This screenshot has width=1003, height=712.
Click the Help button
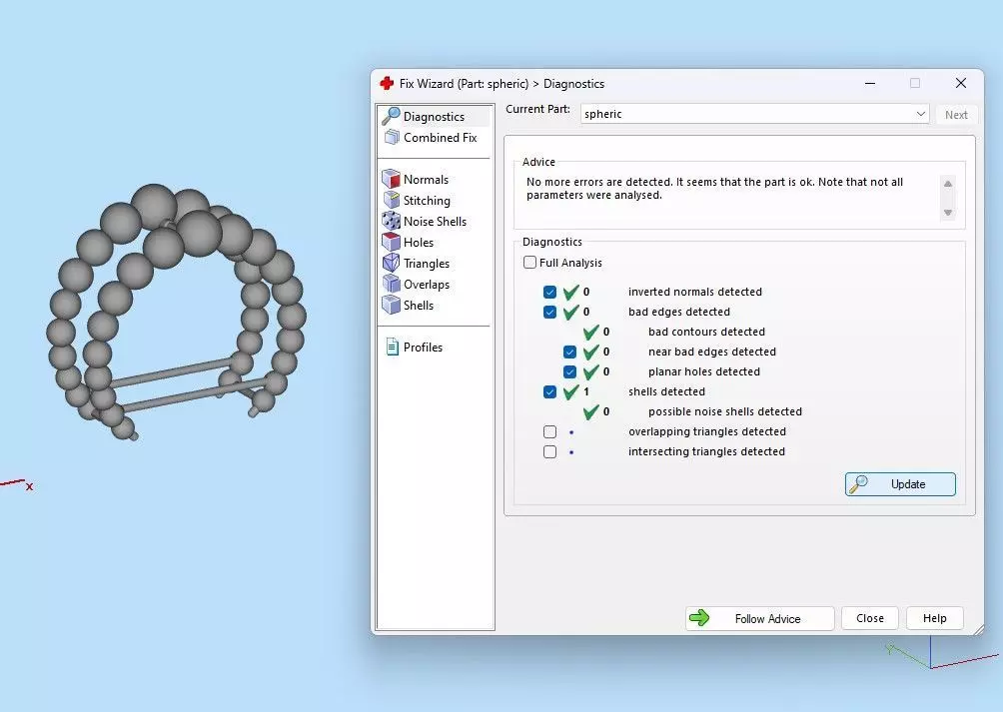tap(934, 618)
